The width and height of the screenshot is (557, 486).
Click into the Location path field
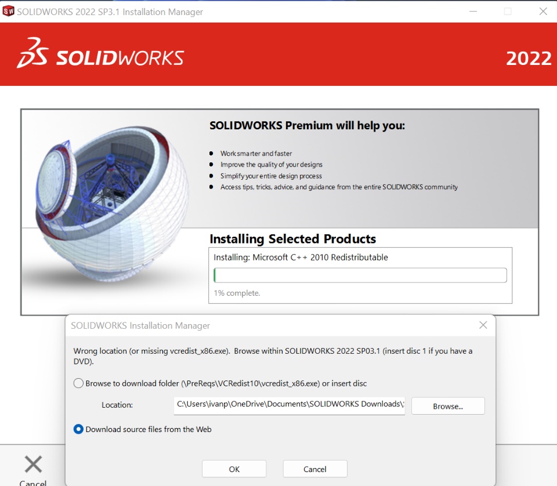click(x=289, y=405)
